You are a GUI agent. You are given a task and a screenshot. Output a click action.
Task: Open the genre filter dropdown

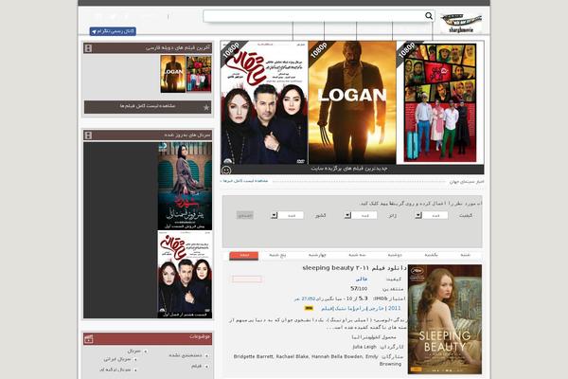click(x=361, y=215)
